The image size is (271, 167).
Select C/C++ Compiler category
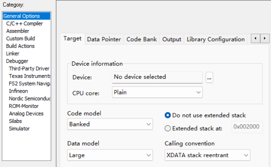tap(24, 24)
